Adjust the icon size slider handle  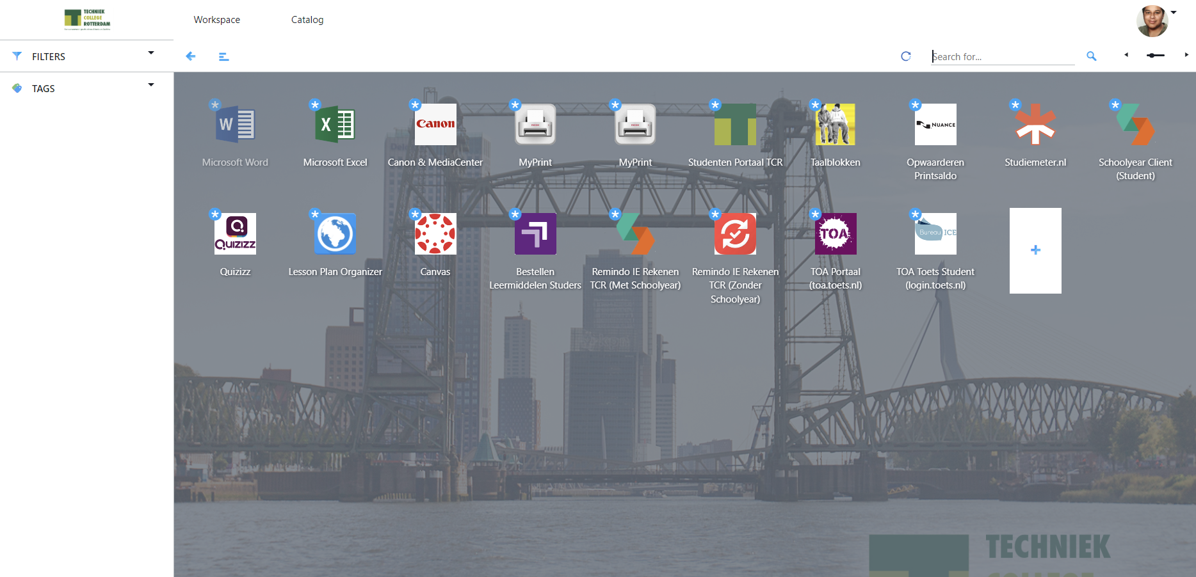pyautogui.click(x=1152, y=56)
